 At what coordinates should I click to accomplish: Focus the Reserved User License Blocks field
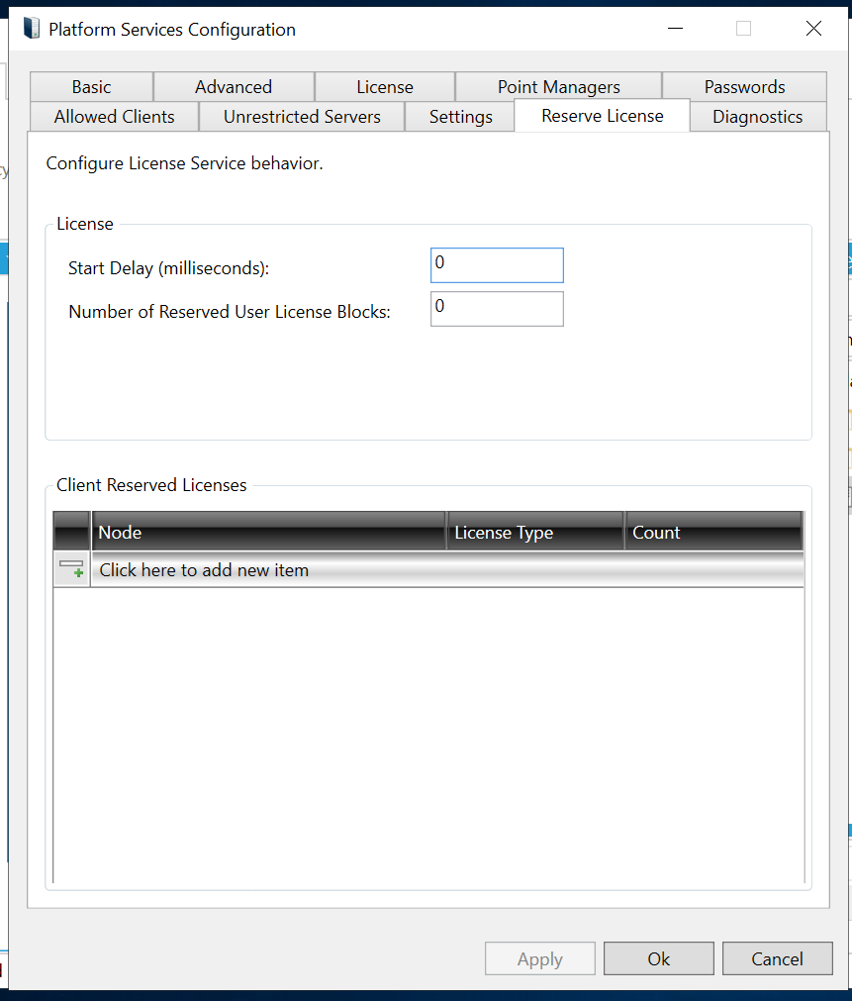point(497,309)
